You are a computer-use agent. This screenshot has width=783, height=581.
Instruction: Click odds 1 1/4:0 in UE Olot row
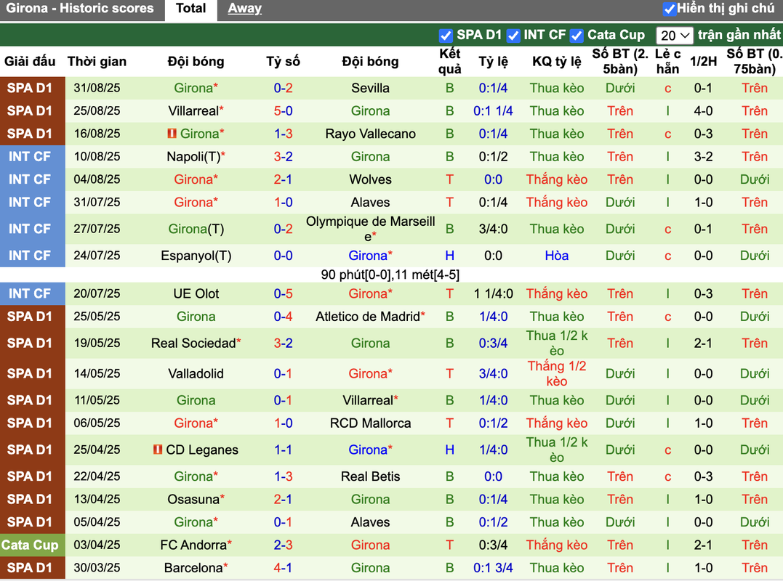493,293
